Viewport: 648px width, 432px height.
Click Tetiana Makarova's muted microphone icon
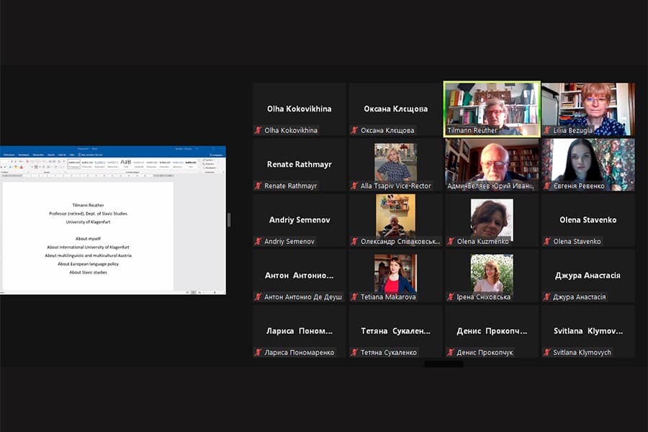(354, 297)
